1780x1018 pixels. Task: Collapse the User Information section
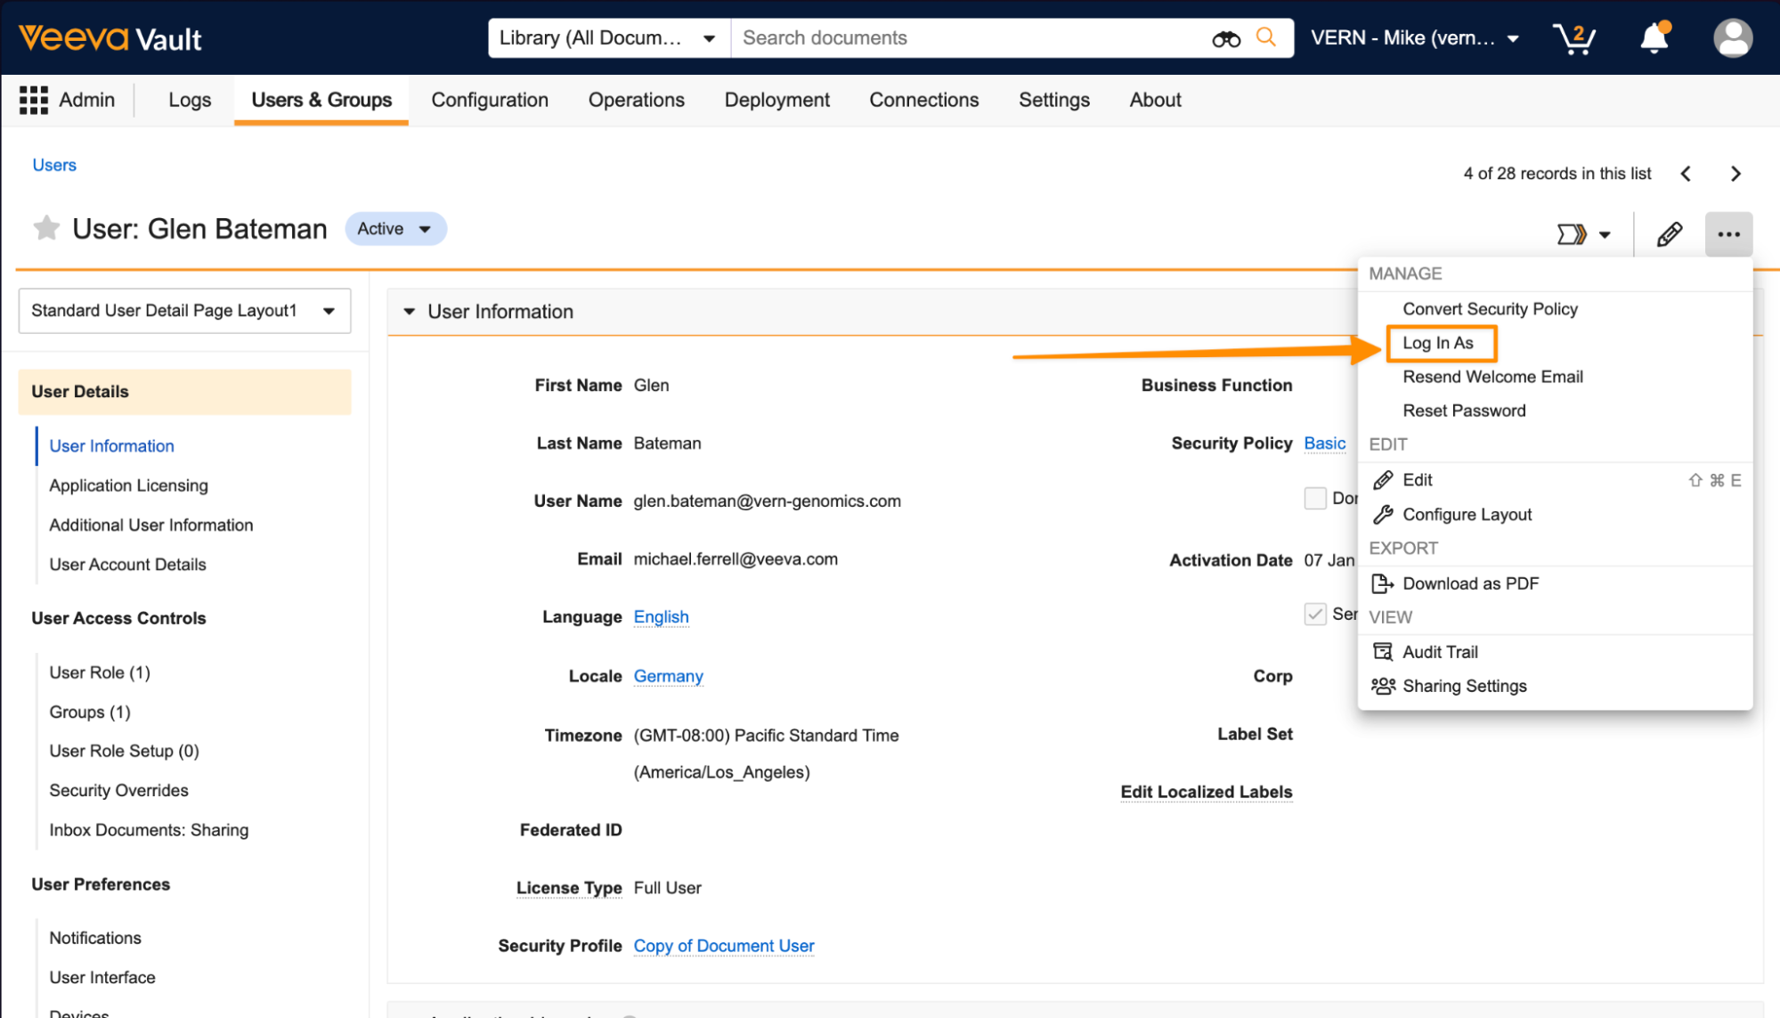pyautogui.click(x=410, y=312)
